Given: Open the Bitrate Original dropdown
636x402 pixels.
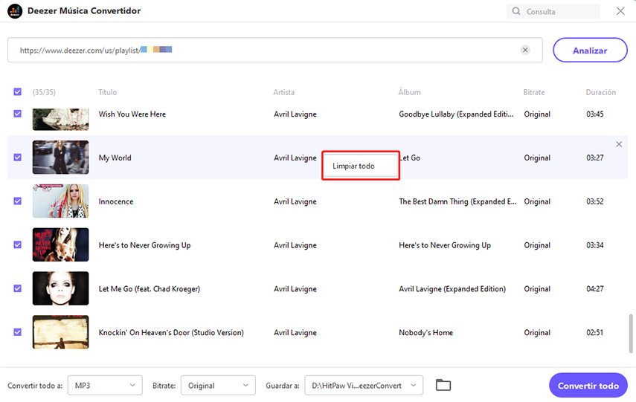Looking at the screenshot, I should (218, 385).
